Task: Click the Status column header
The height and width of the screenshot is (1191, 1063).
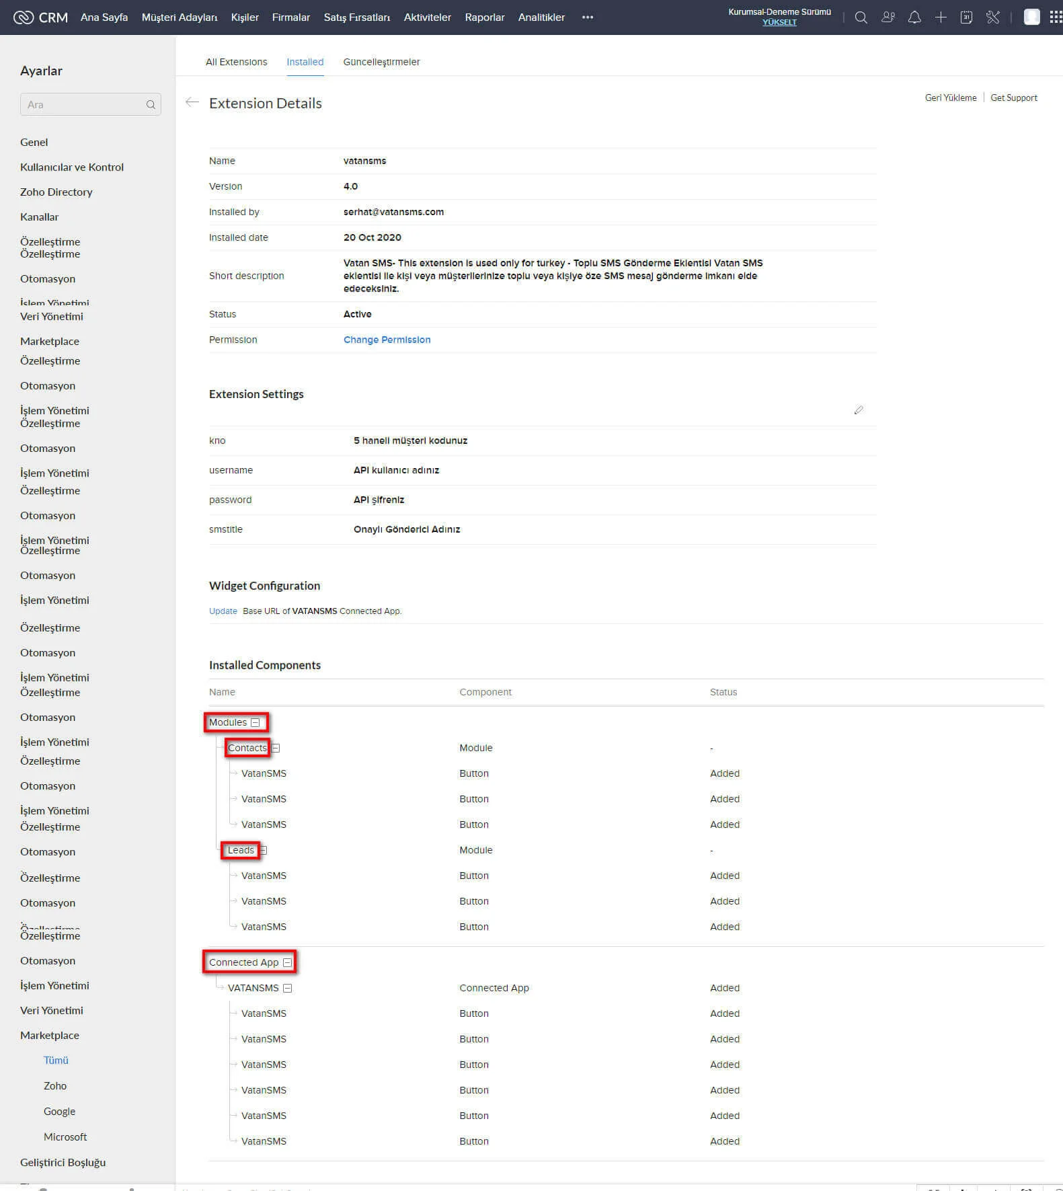Action: 723,692
